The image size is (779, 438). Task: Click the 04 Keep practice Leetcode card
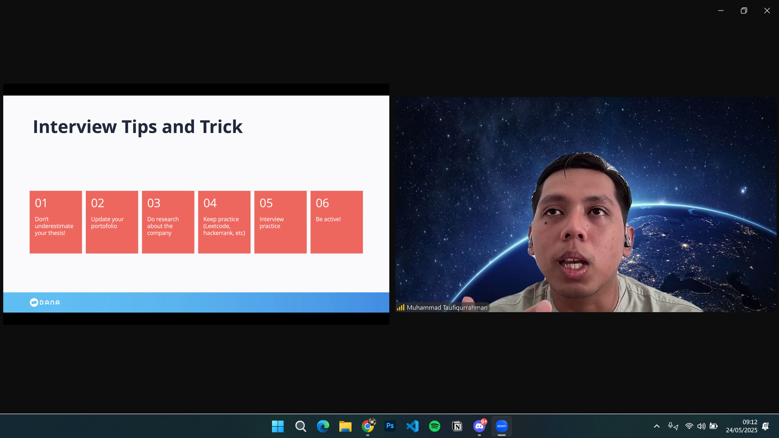[224, 222]
